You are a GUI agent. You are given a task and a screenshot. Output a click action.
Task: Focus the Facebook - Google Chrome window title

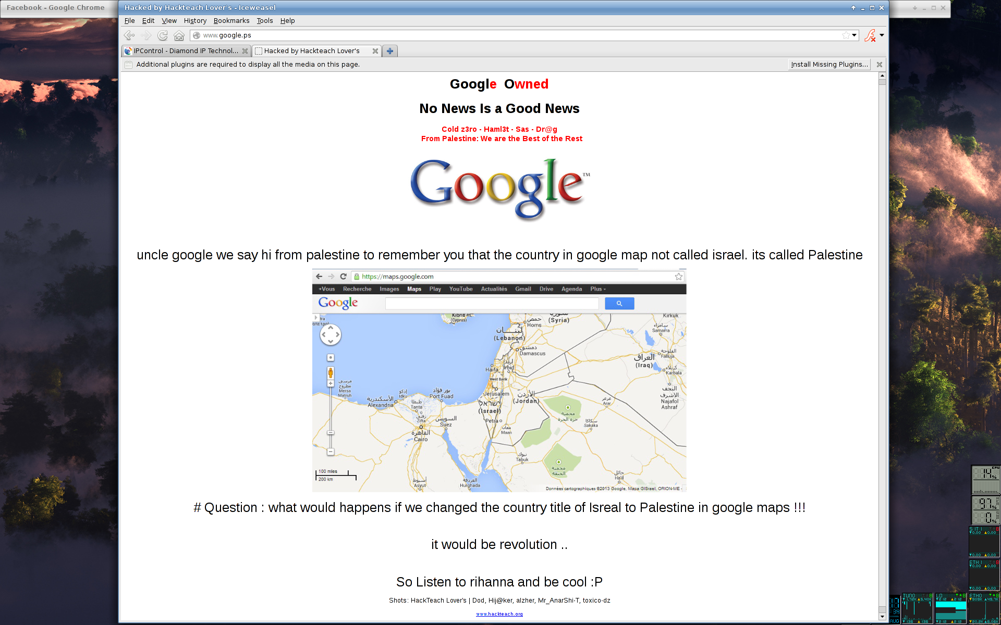pos(55,8)
